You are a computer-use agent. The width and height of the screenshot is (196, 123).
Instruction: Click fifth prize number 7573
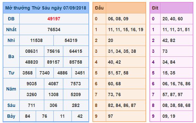(x=76, y=84)
